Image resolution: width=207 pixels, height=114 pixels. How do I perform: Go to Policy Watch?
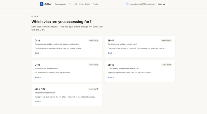(x=85, y=4)
